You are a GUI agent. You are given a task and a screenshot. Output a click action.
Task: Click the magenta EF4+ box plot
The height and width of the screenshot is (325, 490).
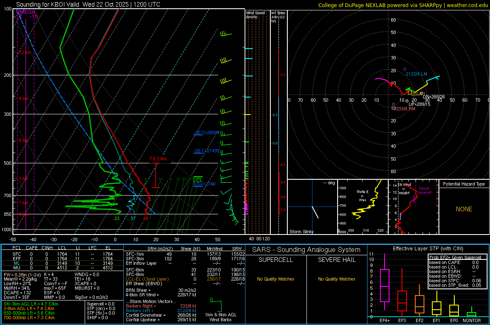pyautogui.click(x=385, y=285)
